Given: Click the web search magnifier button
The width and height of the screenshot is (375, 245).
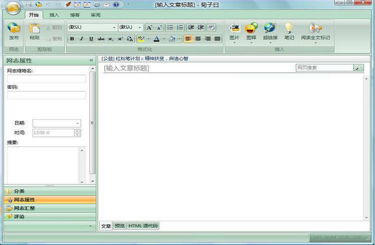Looking at the screenshot, I should (x=358, y=68).
